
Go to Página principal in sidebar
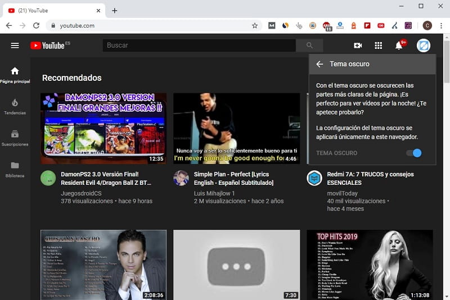15,75
